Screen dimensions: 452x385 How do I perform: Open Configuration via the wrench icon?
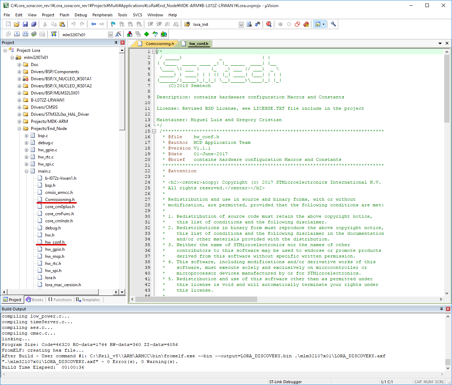coord(333,24)
